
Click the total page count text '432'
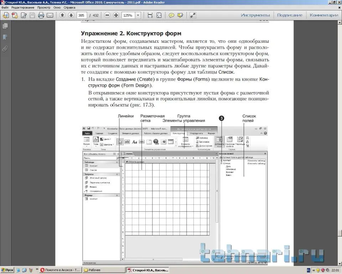tap(95, 15)
